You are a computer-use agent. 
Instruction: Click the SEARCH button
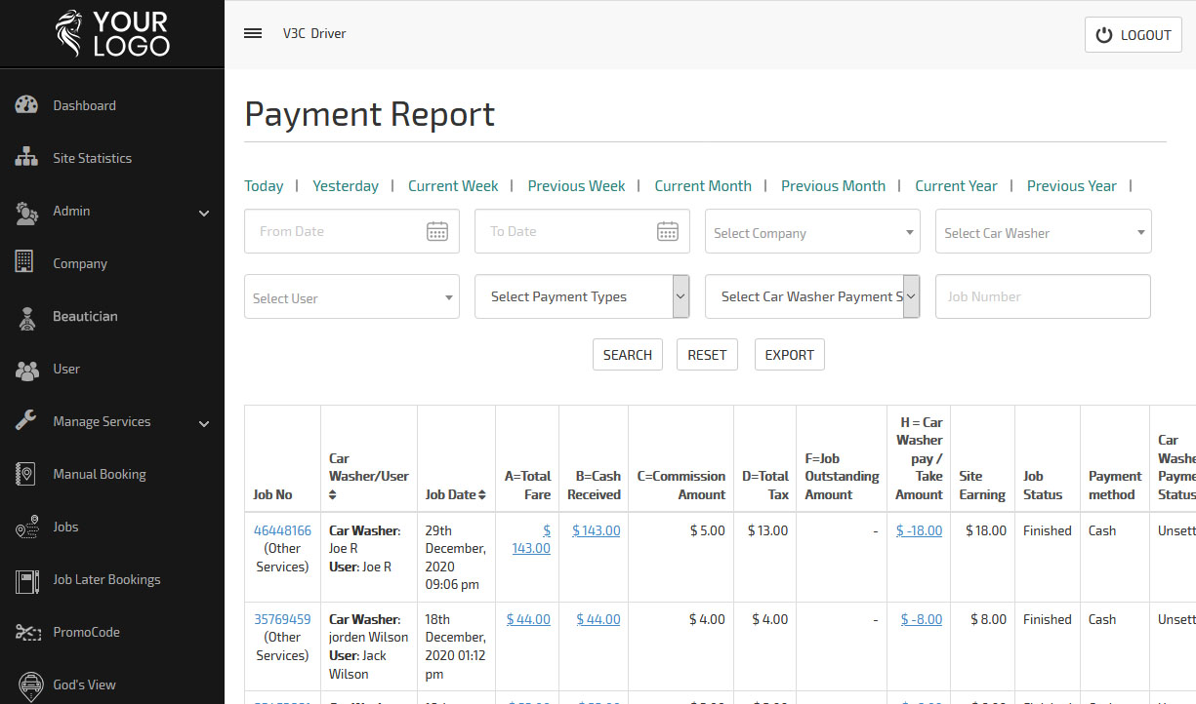pyautogui.click(x=628, y=355)
